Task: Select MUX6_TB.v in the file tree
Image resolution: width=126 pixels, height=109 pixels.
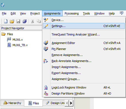Action: pos(20,45)
